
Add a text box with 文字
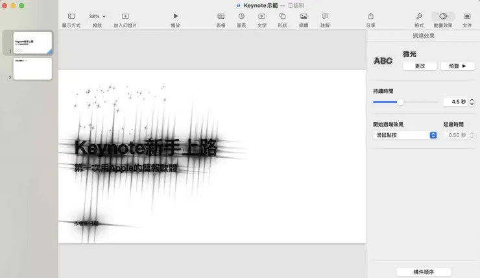[x=262, y=20]
